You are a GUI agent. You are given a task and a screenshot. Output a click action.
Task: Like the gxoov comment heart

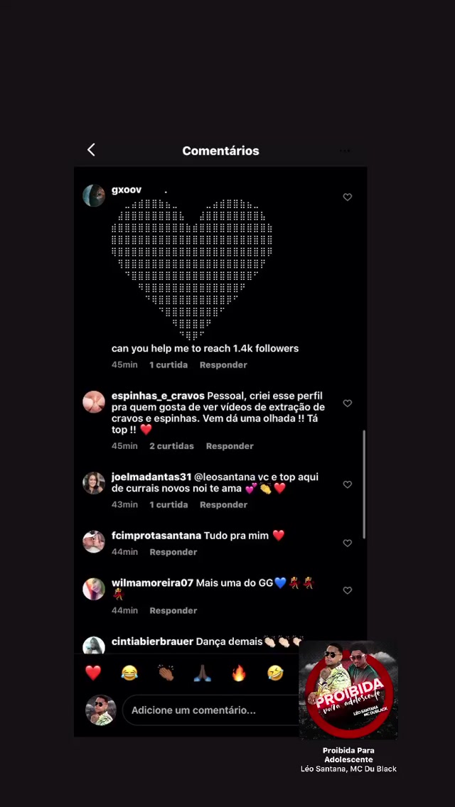(348, 197)
